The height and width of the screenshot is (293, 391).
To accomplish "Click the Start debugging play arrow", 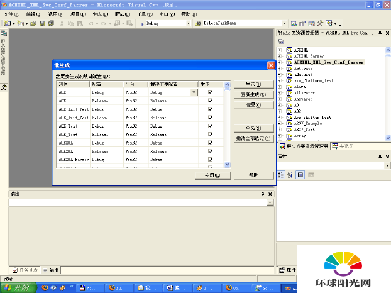I will (x=143, y=24).
